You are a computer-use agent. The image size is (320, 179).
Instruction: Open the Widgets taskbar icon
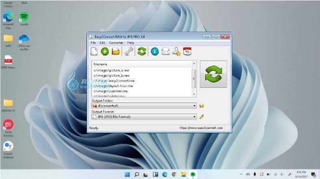pos(155,175)
